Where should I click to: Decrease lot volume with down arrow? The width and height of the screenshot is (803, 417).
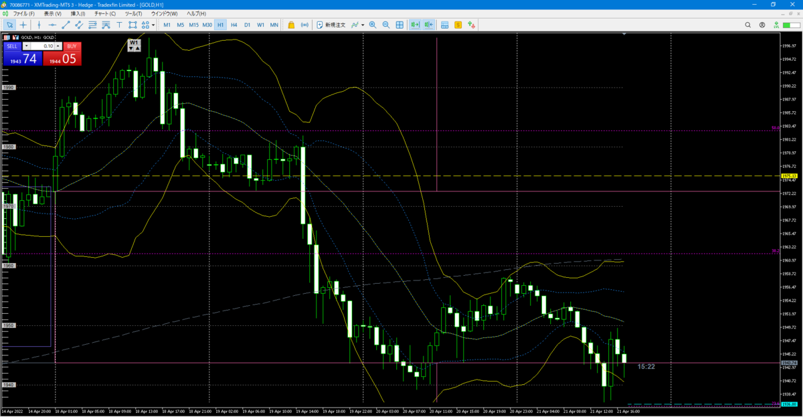(26, 46)
